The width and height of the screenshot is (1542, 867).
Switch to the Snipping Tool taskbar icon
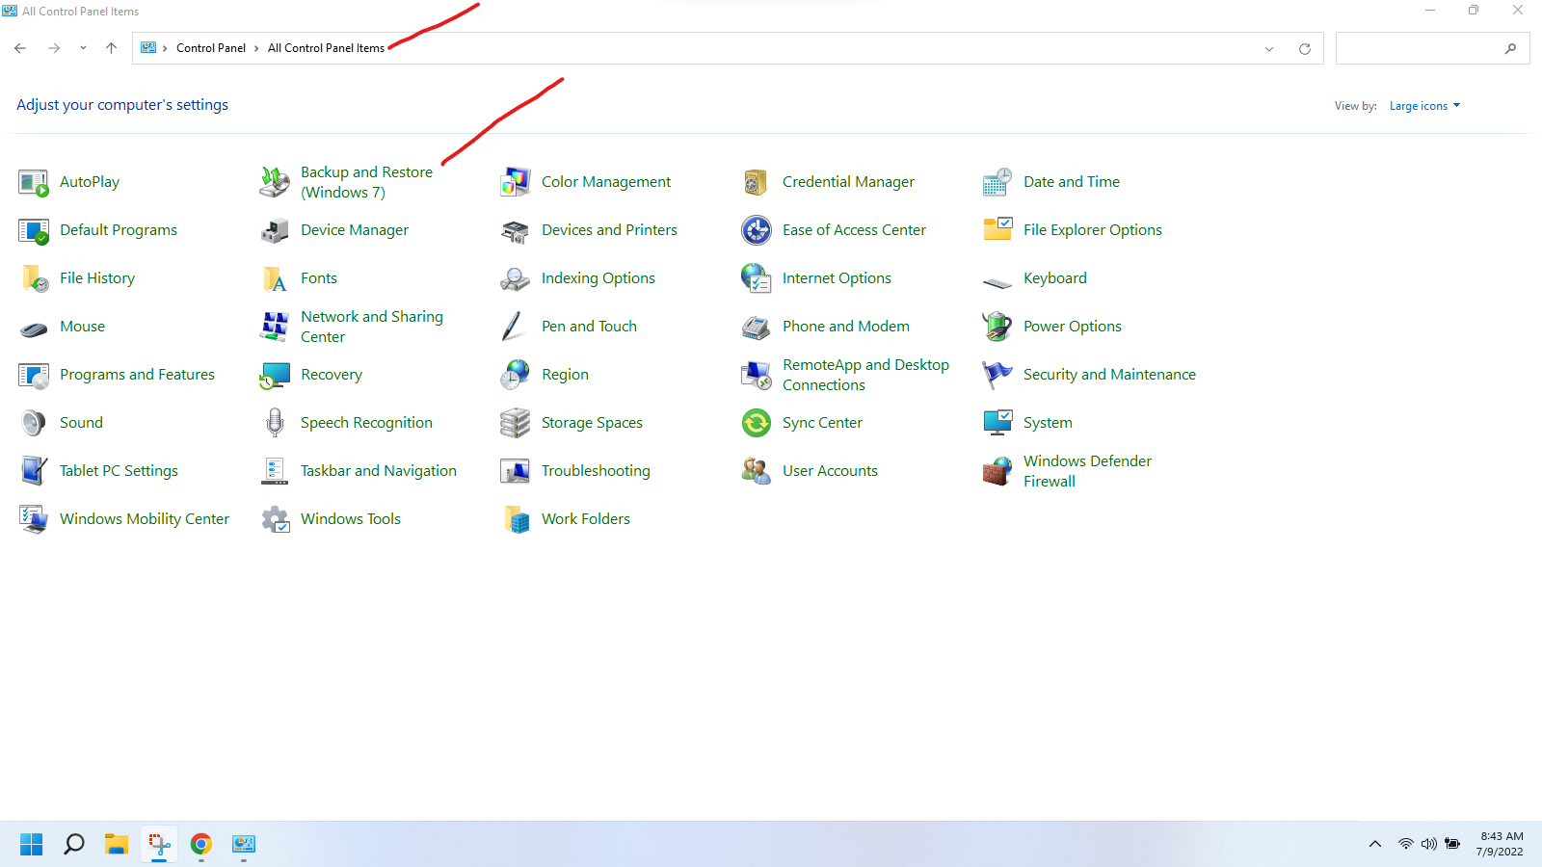(159, 845)
